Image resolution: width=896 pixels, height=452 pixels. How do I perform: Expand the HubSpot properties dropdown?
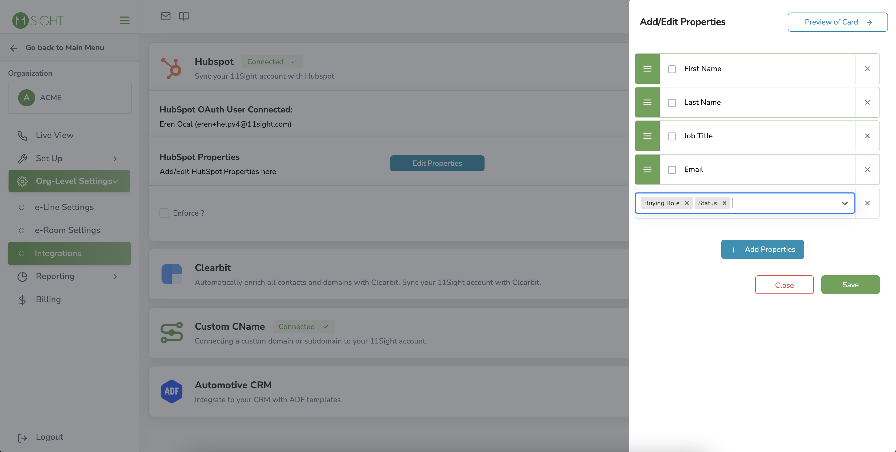[x=843, y=203]
